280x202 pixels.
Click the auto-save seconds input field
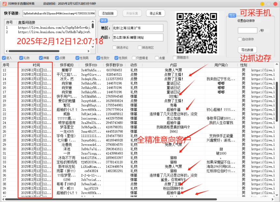247,30
